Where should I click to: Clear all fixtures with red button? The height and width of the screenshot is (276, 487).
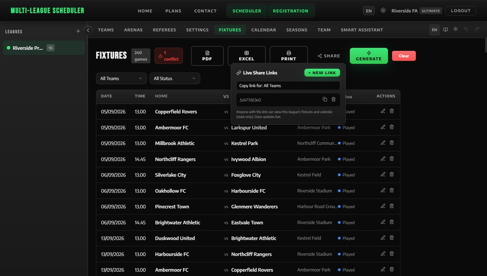(x=404, y=56)
